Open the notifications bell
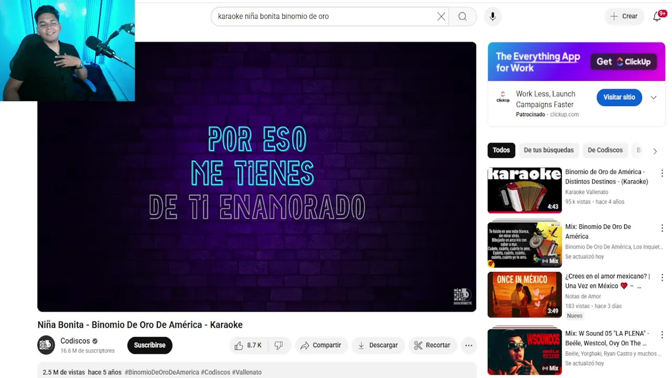The height and width of the screenshot is (378, 672). [x=657, y=16]
